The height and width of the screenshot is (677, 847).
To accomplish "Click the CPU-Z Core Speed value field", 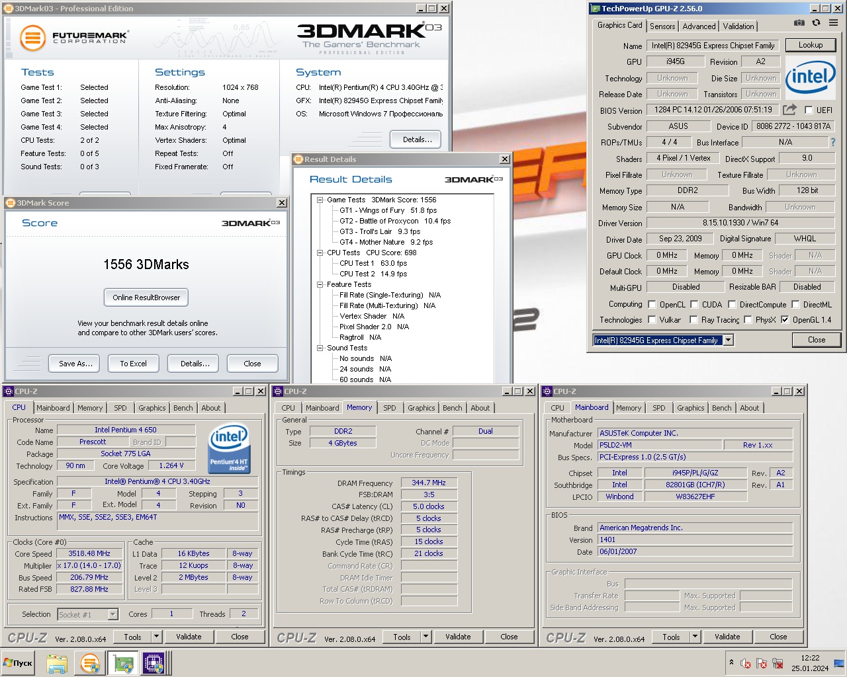I will coord(89,554).
